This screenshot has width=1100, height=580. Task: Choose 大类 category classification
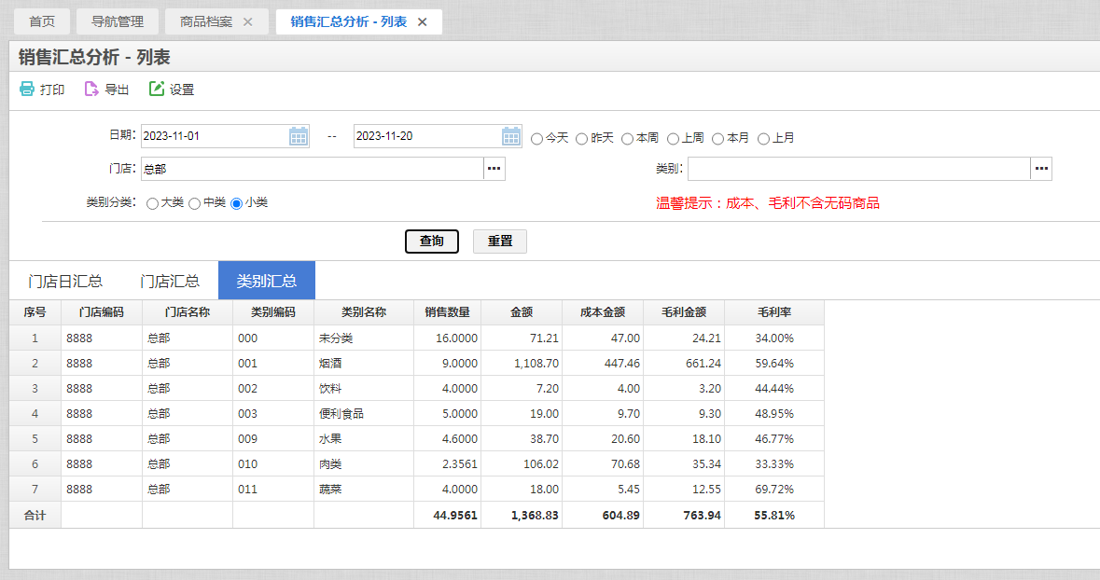pos(152,203)
